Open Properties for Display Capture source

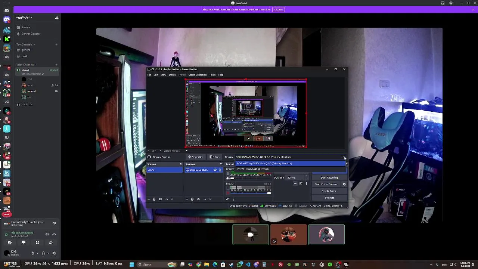tap(195, 157)
